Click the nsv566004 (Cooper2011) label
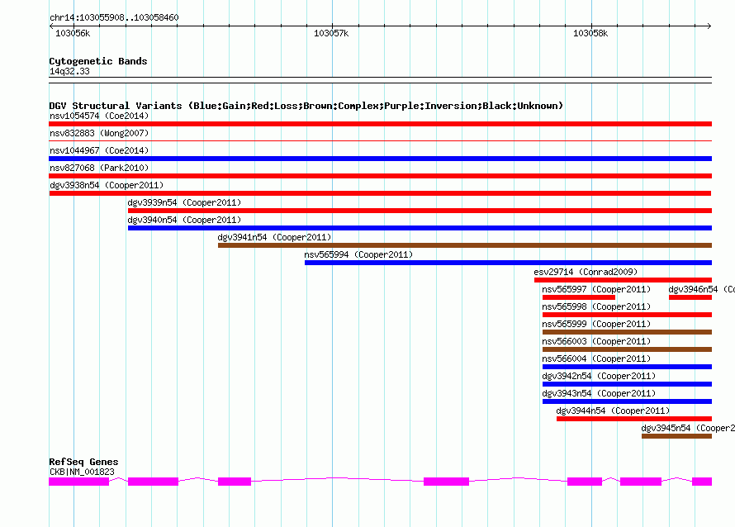 click(596, 358)
